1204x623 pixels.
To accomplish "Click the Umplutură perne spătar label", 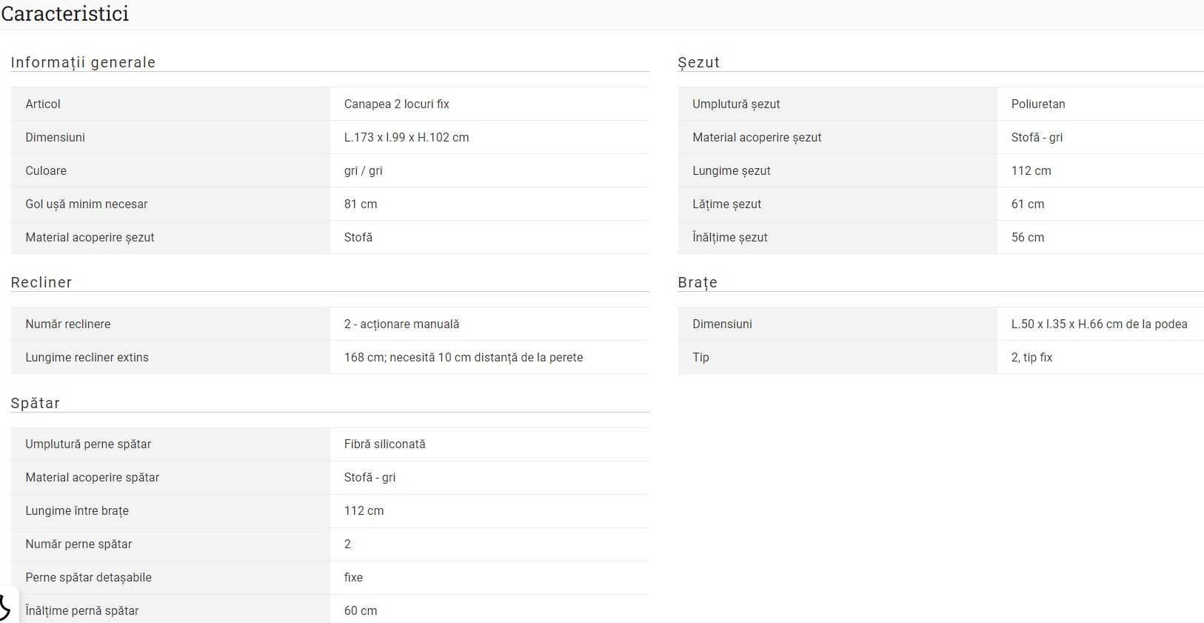I will coord(88,444).
